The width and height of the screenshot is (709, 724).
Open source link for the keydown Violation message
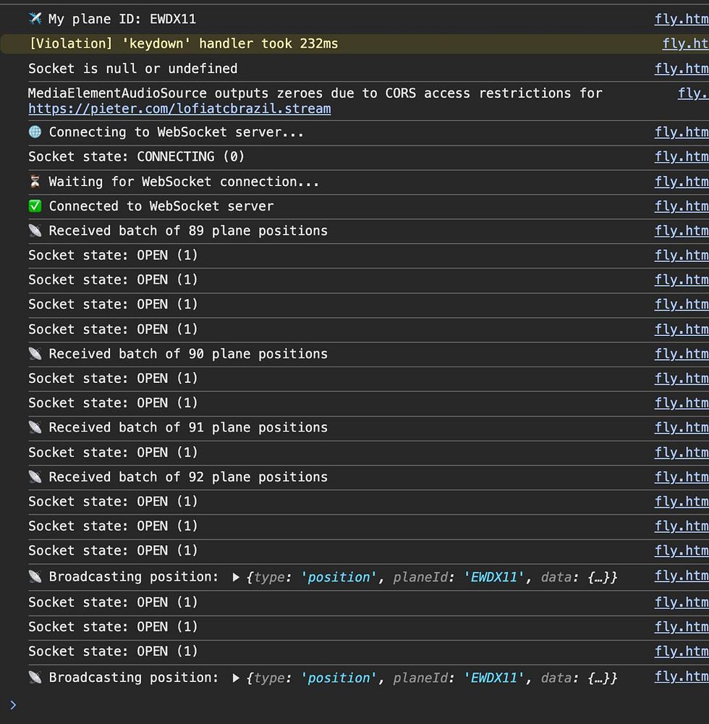[685, 43]
